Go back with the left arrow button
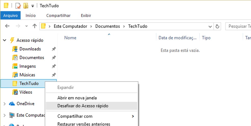The width and height of the screenshot is (251, 126). point(7,26)
